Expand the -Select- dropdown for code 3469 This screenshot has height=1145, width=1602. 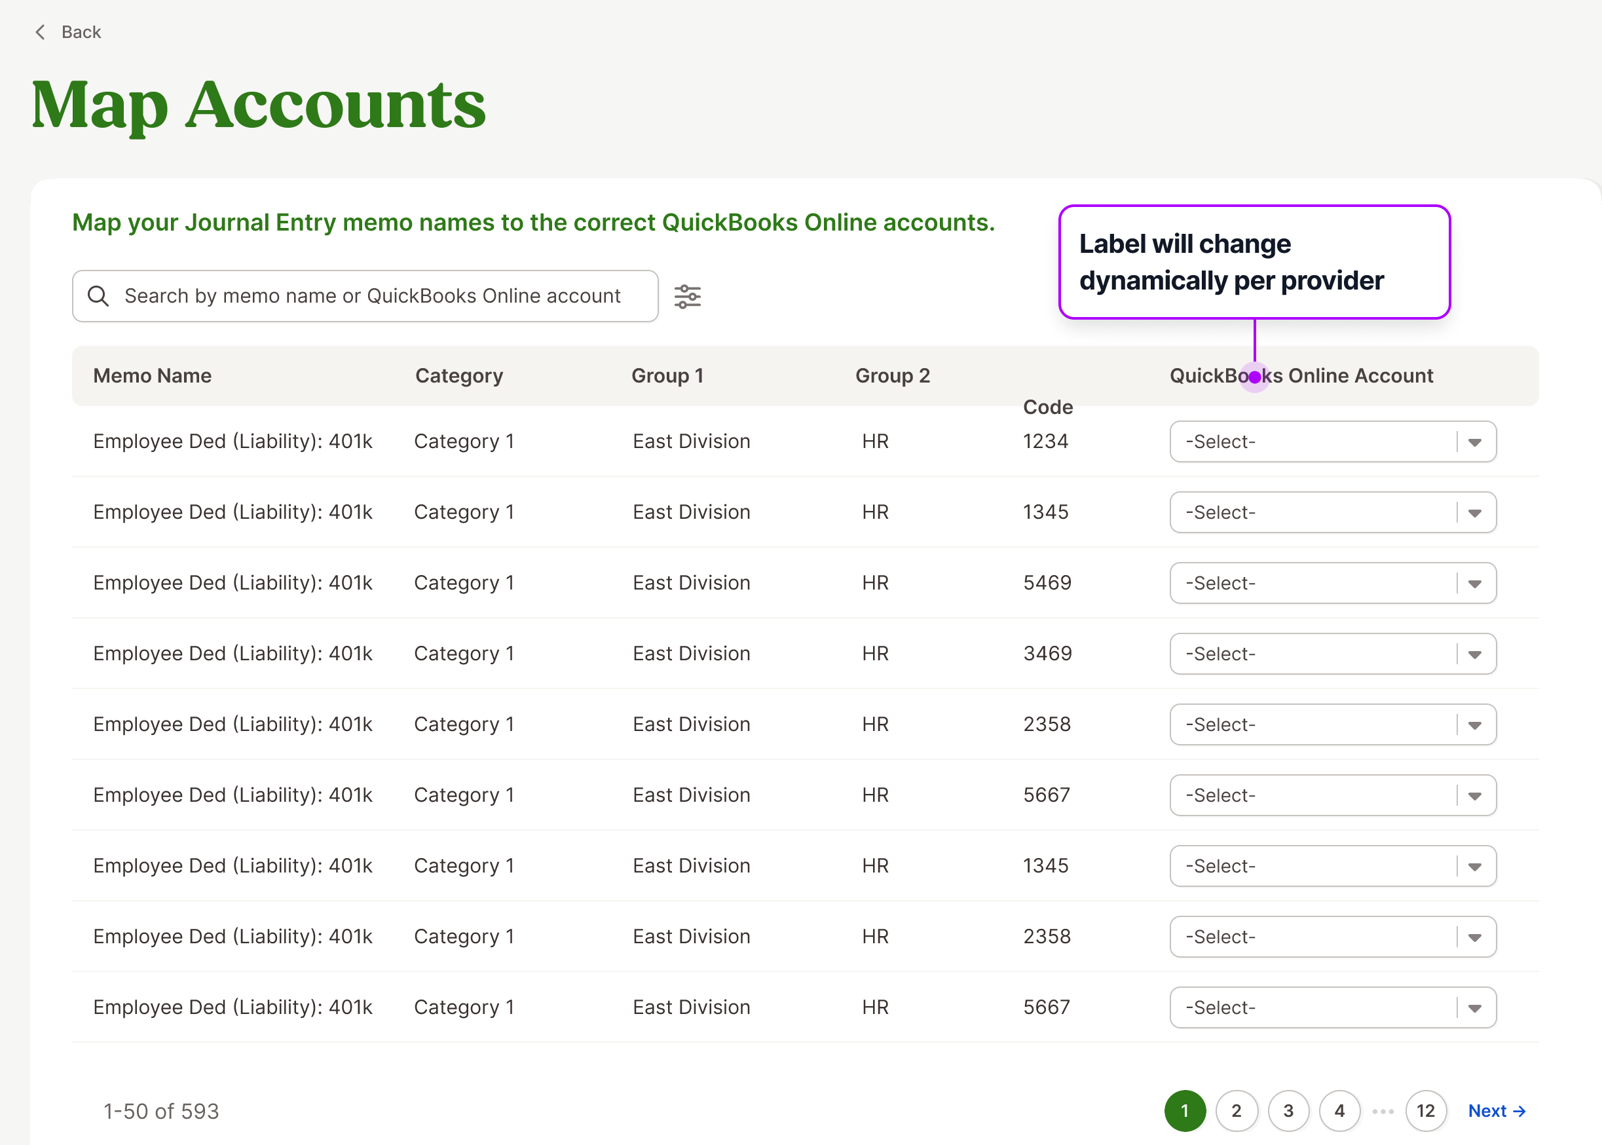click(1332, 654)
